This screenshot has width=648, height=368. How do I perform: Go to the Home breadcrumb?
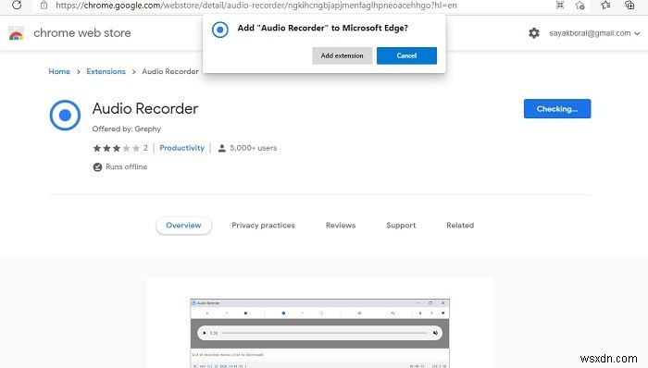click(x=59, y=71)
